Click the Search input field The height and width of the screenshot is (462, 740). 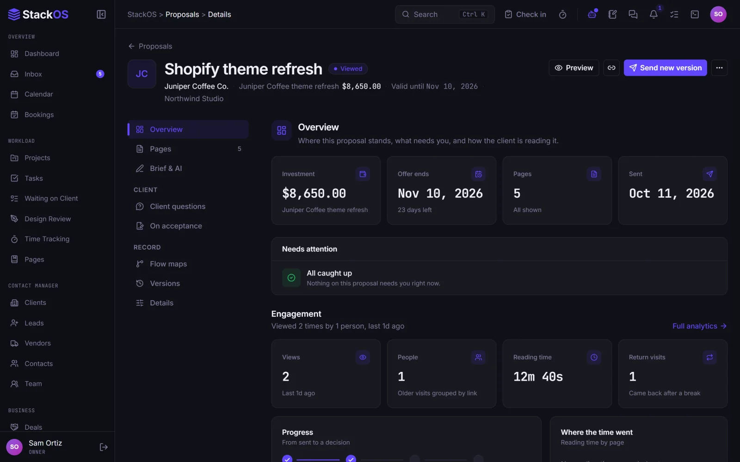tap(445, 14)
